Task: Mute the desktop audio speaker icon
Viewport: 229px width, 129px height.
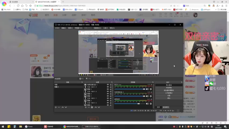Action: point(147,103)
